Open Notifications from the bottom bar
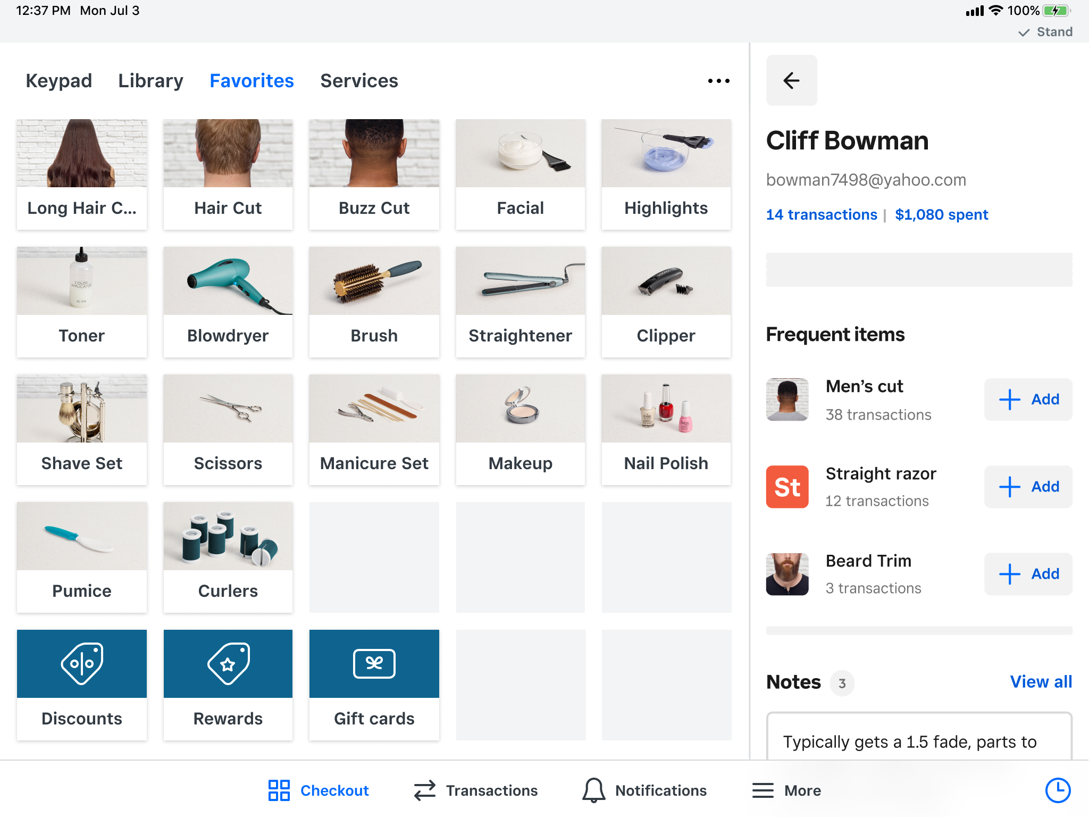Viewport: 1089px width, 817px height. 644,790
